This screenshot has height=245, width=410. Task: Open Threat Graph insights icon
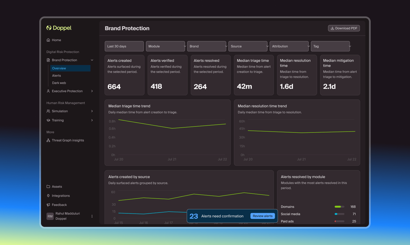pyautogui.click(x=48, y=140)
